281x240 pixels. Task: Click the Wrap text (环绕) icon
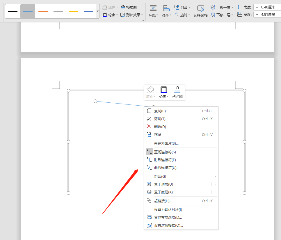[153, 11]
